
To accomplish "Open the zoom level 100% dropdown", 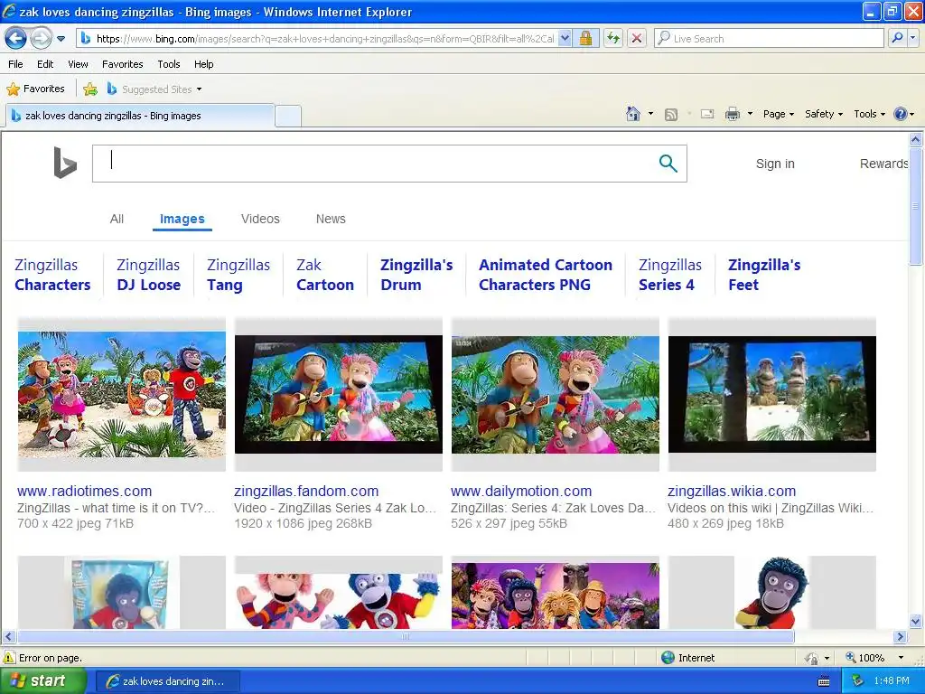I will coord(901,658).
